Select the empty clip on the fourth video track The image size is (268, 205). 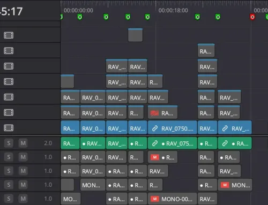click(x=67, y=81)
